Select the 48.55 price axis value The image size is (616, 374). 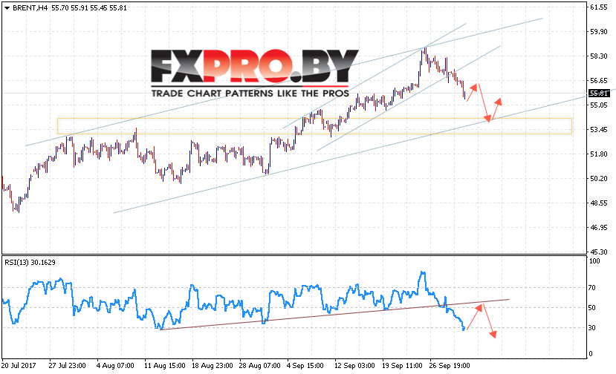(x=599, y=203)
